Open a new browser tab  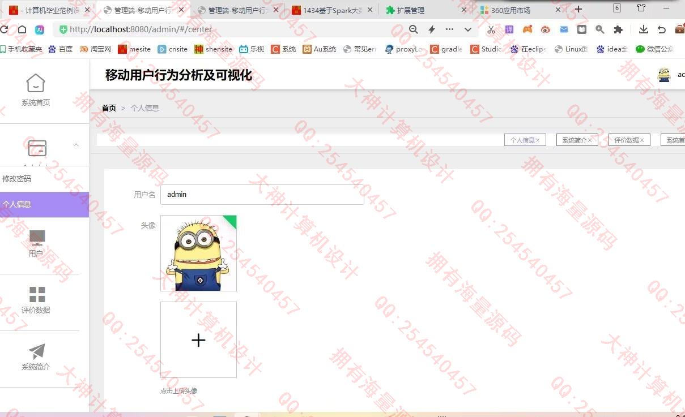point(578,9)
